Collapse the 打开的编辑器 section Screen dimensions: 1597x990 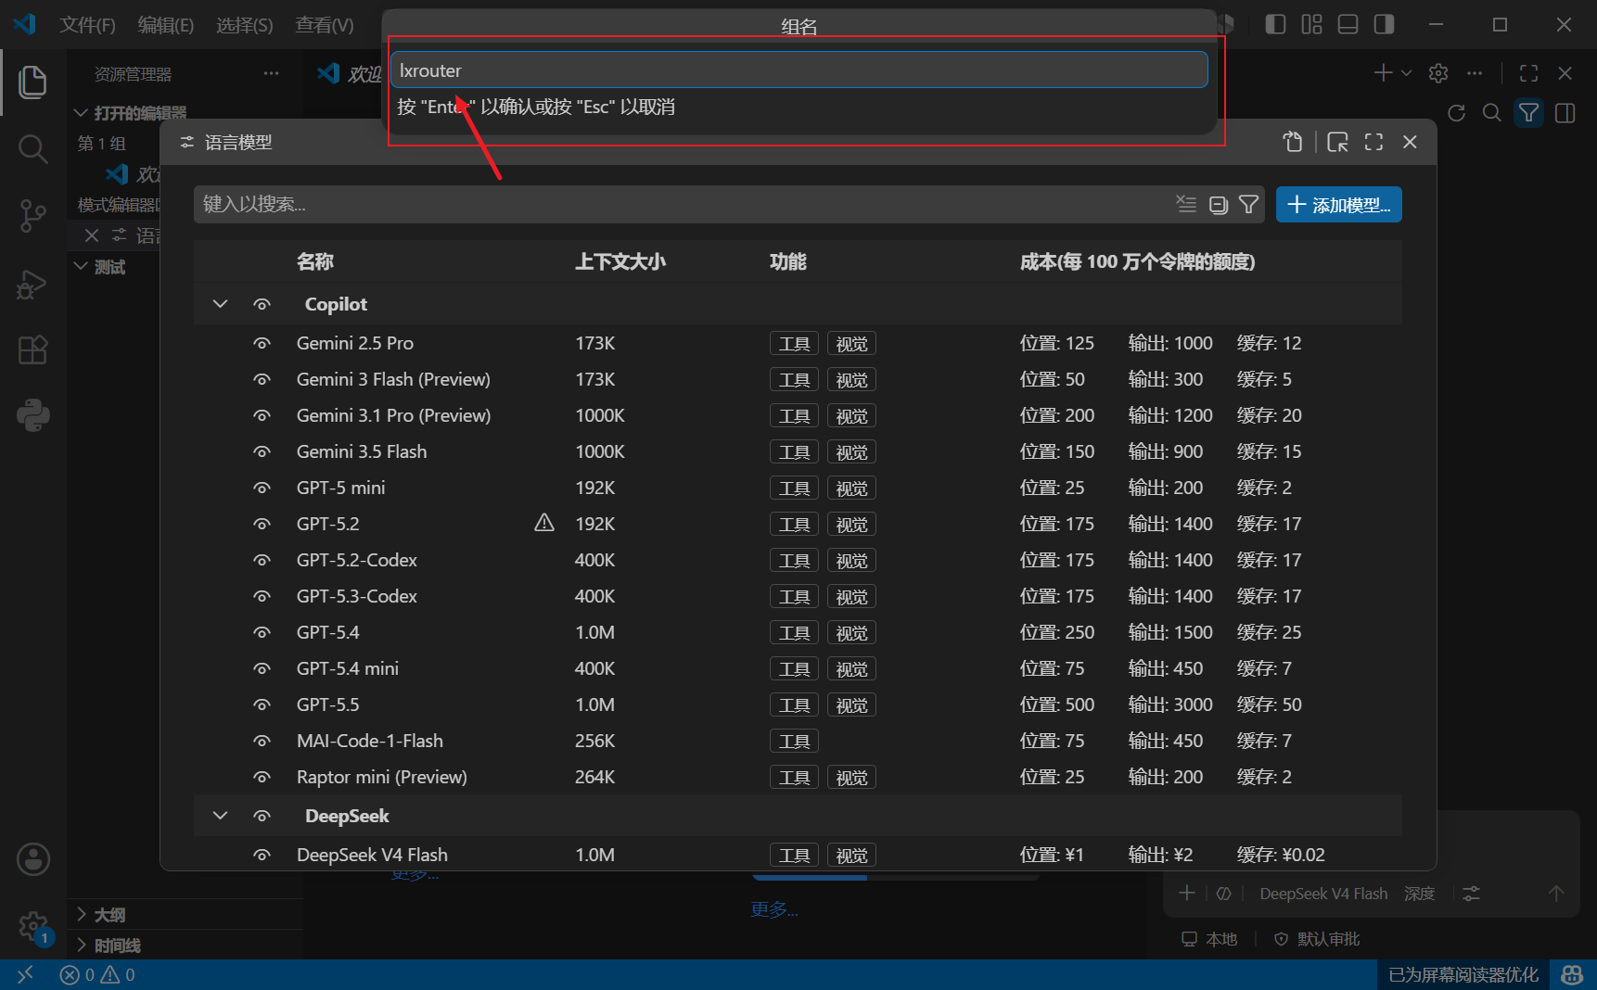point(82,113)
